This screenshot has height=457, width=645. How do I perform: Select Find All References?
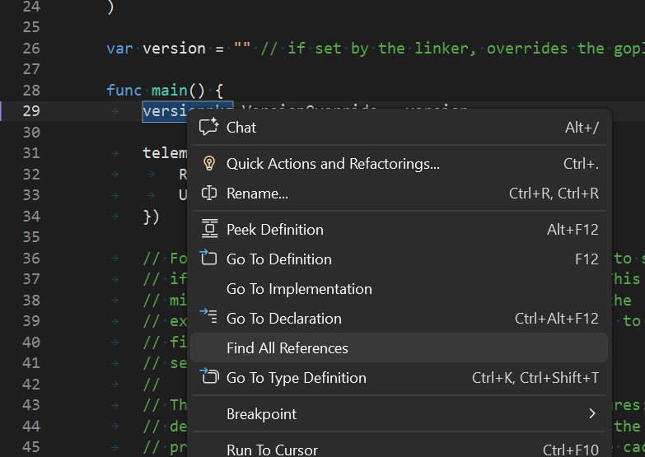pyautogui.click(x=399, y=348)
